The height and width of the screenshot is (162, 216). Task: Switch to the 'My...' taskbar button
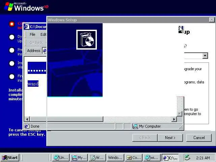click(79, 158)
